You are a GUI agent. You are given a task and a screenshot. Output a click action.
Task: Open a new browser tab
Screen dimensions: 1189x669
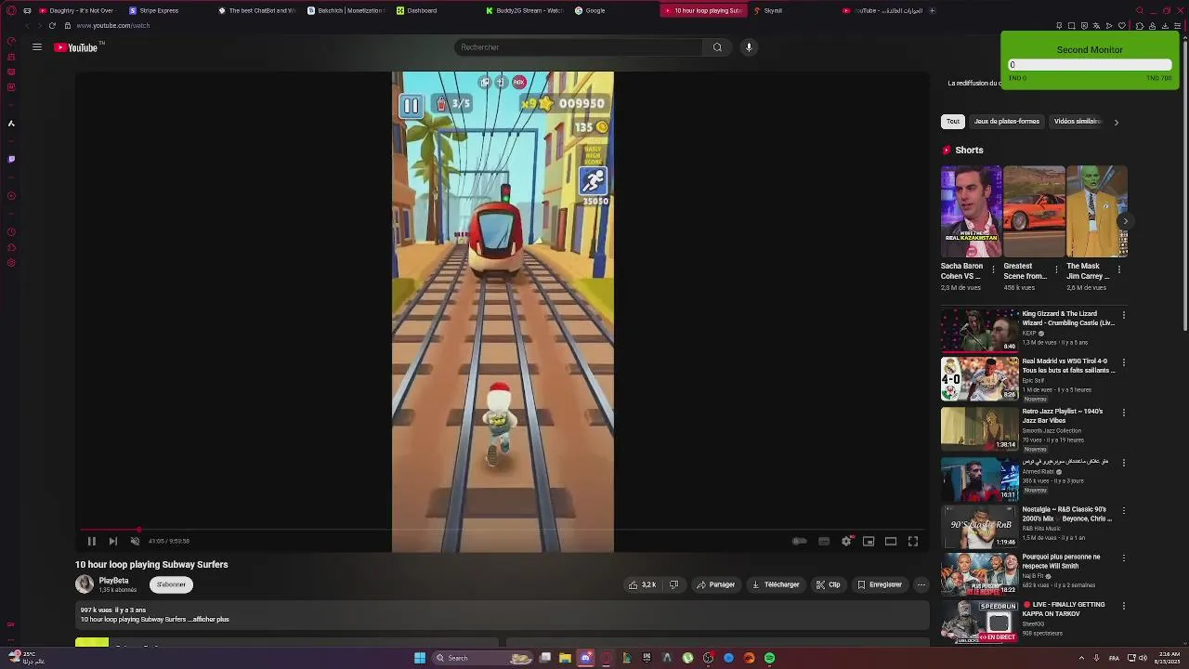point(932,10)
